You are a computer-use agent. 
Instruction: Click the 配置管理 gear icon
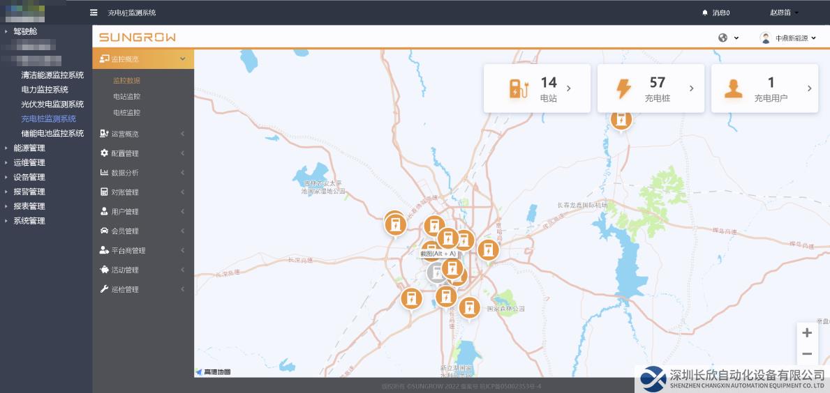104,153
